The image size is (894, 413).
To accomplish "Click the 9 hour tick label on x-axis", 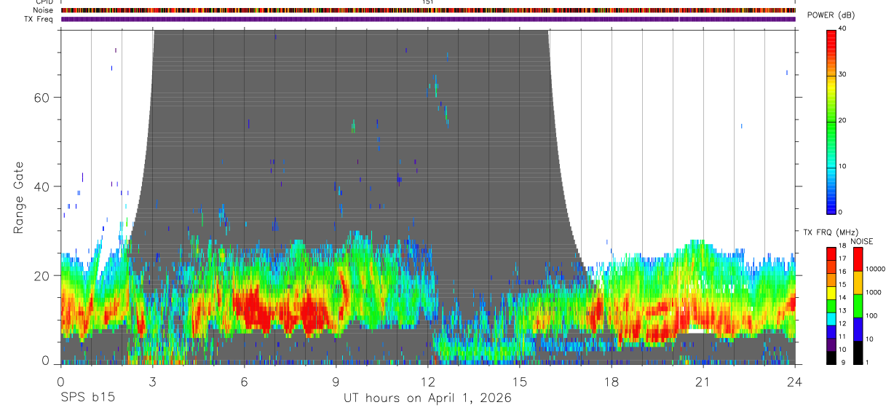I will click(336, 381).
